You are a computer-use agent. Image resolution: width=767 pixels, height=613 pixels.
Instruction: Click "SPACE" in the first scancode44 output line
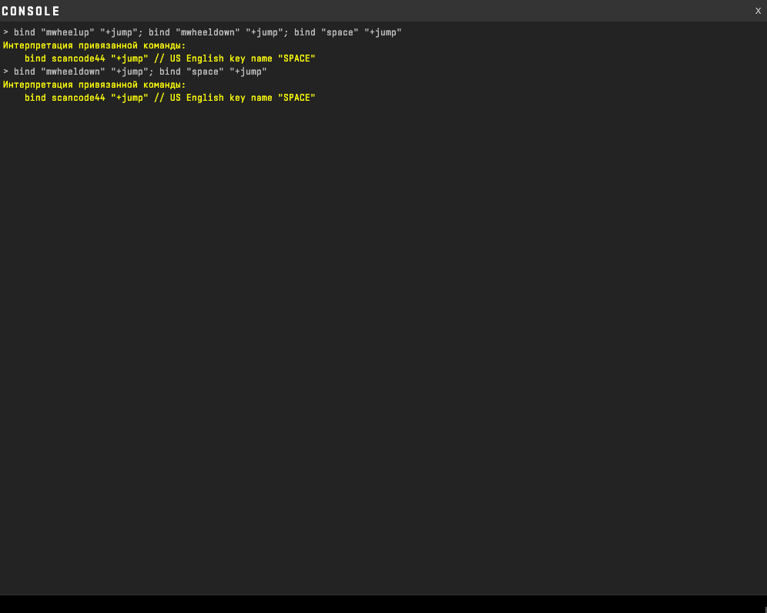point(296,58)
